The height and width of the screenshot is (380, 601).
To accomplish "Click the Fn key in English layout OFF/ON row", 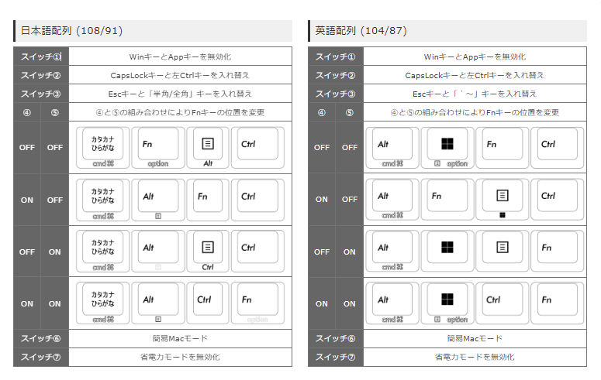I will [558, 252].
